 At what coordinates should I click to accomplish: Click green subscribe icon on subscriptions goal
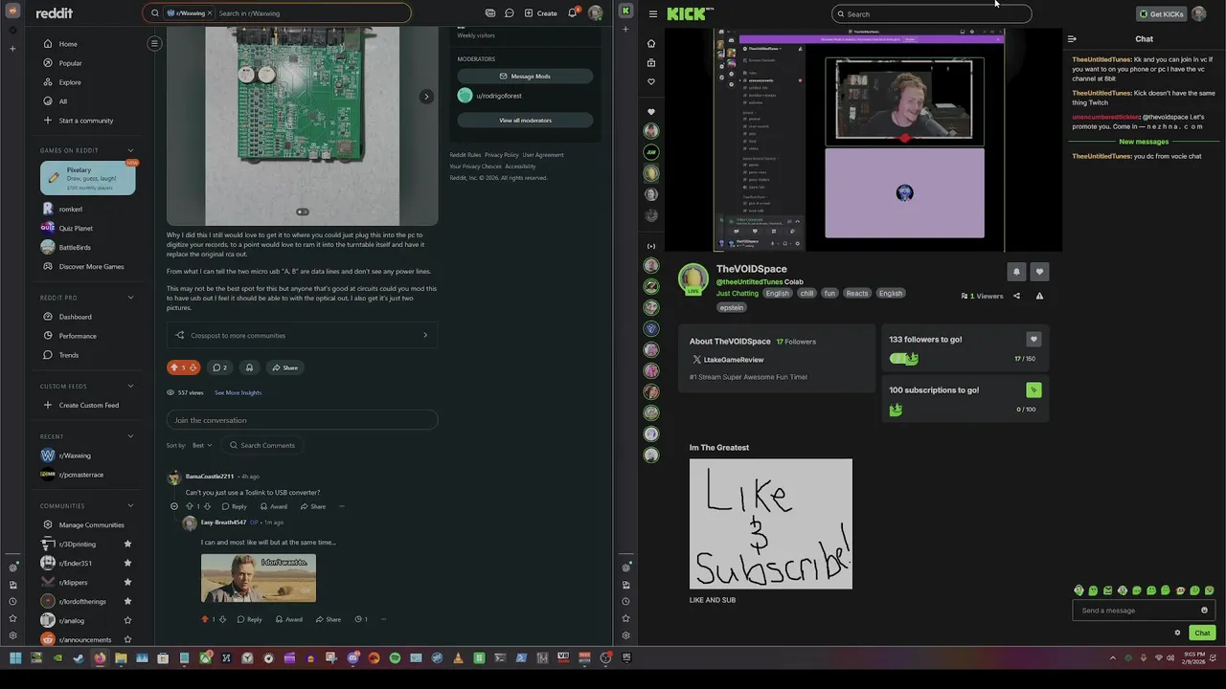click(x=1033, y=389)
